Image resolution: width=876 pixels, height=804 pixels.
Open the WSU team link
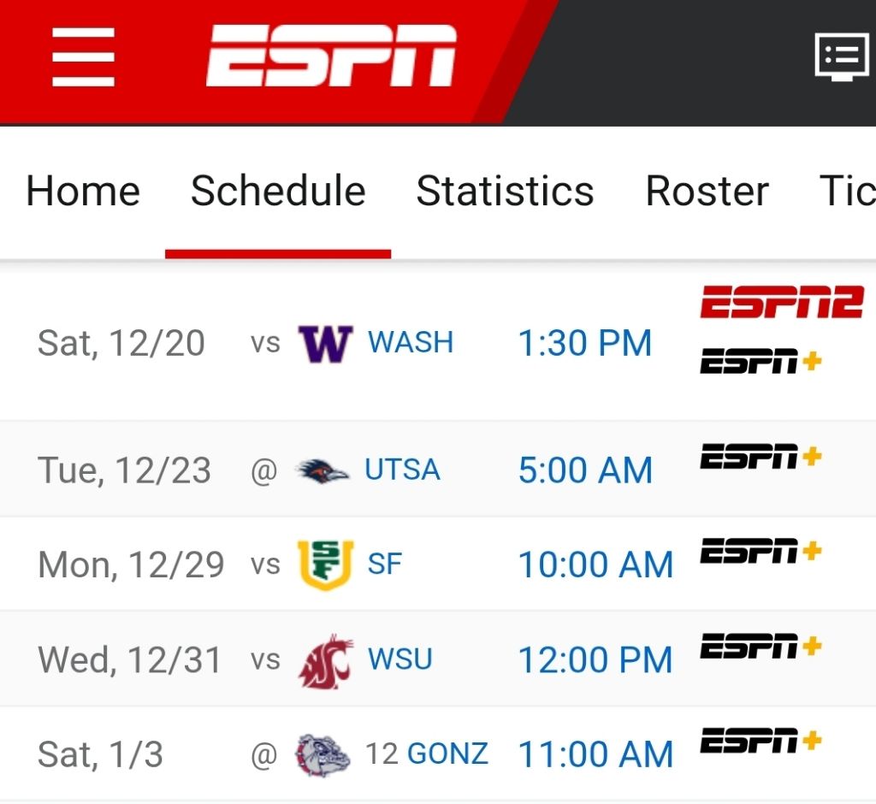click(x=400, y=659)
